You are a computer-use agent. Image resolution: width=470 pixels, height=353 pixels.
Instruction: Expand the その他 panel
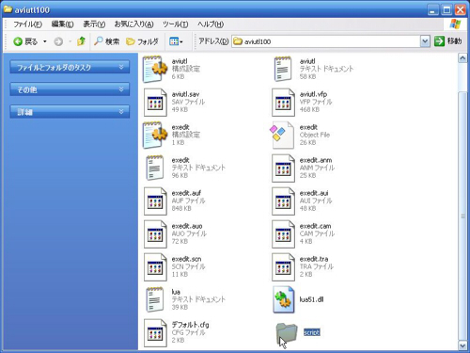70,89
